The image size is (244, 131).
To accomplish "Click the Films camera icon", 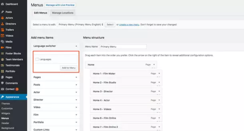I will point(2,48).
